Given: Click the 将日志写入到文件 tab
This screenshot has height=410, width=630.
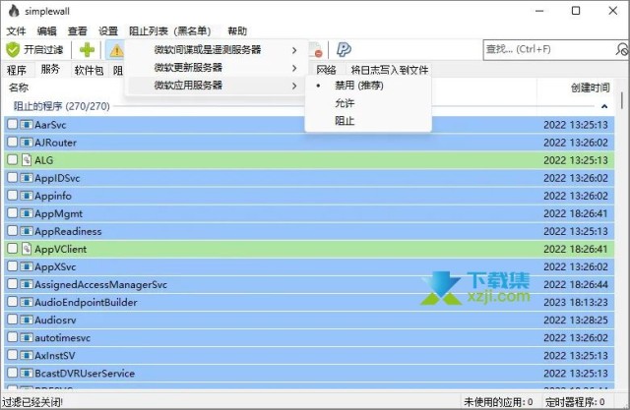Looking at the screenshot, I should click(390, 70).
